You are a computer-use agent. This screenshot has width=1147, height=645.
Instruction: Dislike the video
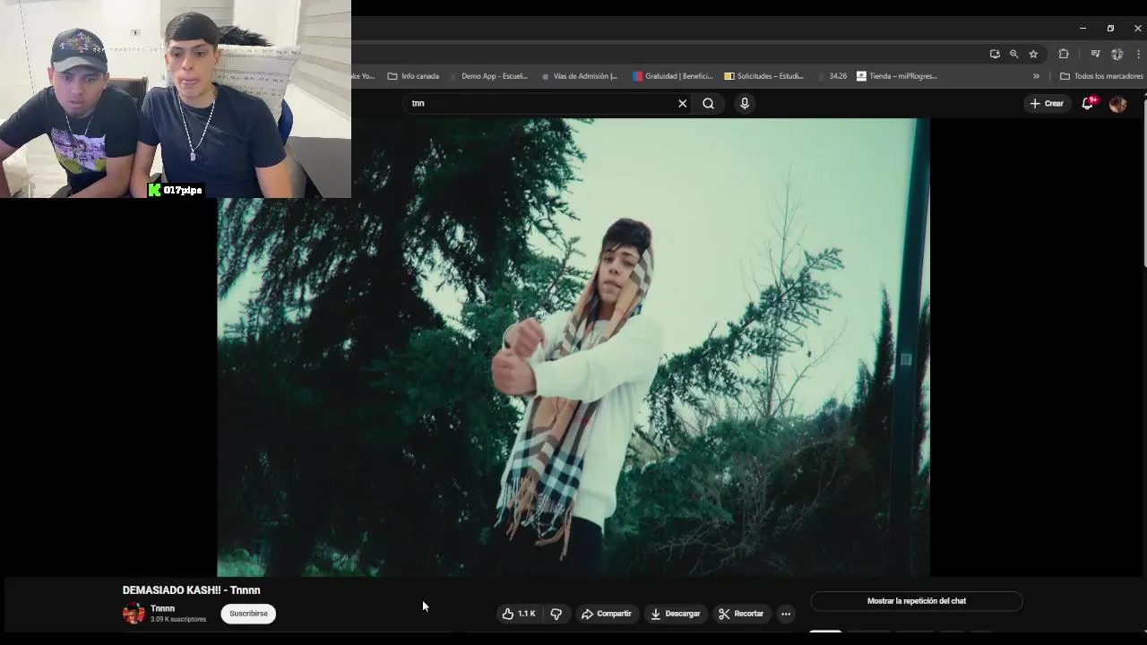(556, 614)
